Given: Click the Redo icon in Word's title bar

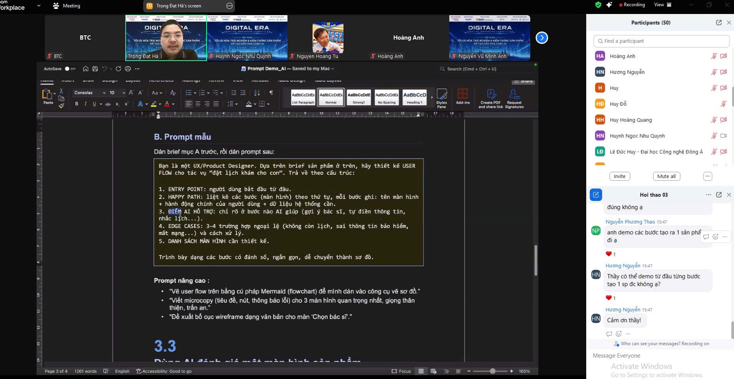Looking at the screenshot, I should (118, 69).
